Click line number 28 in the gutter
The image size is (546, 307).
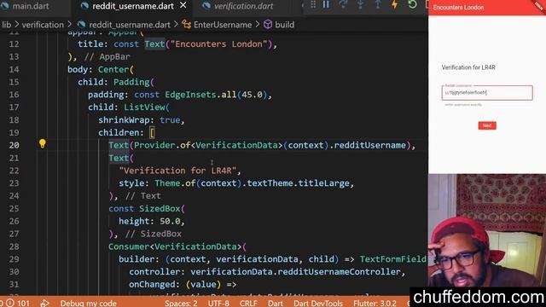(14, 246)
